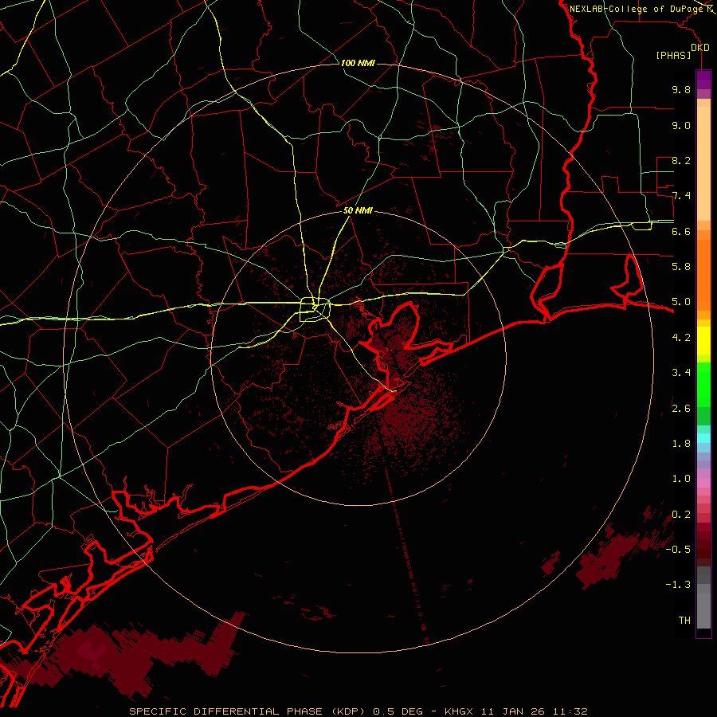Select the -1.3 scale value
Image resolution: width=717 pixels, height=717 pixels.
pos(678,585)
